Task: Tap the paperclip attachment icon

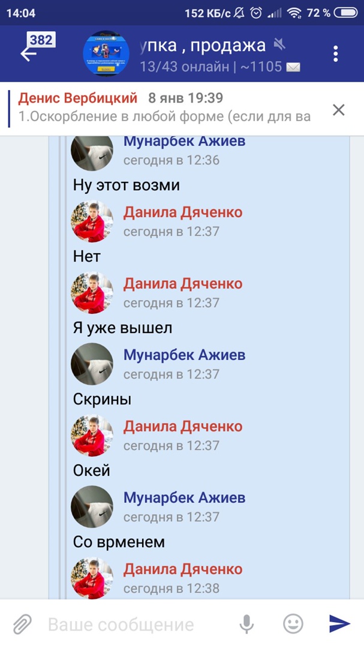Action: point(22,624)
